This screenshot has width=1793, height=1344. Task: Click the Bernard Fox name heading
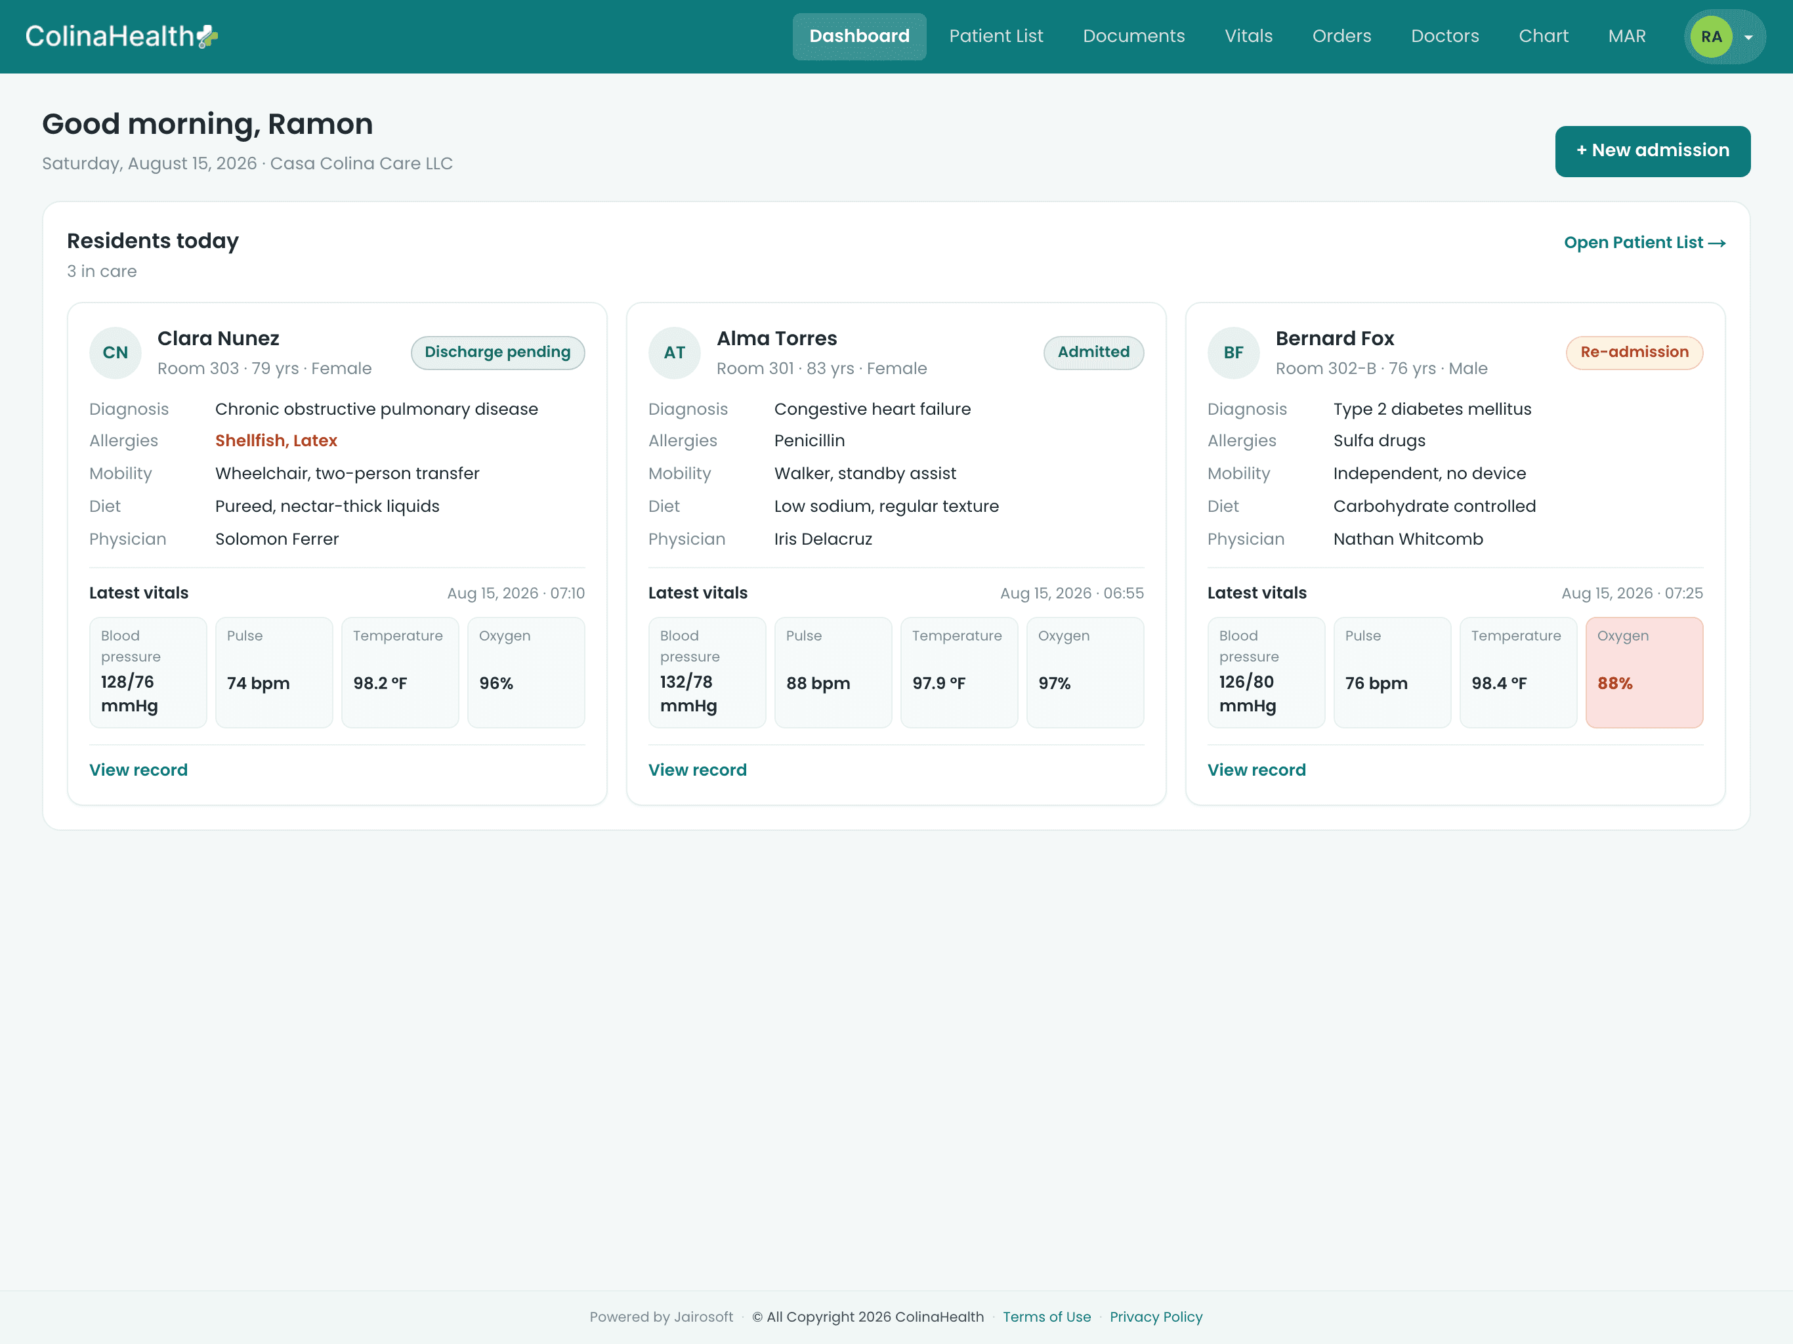coord(1334,339)
